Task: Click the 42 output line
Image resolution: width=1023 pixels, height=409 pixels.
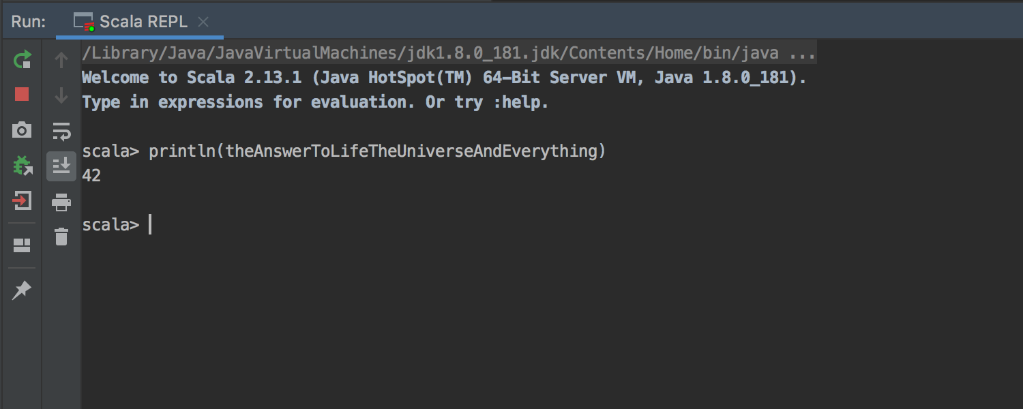Action: [91, 176]
